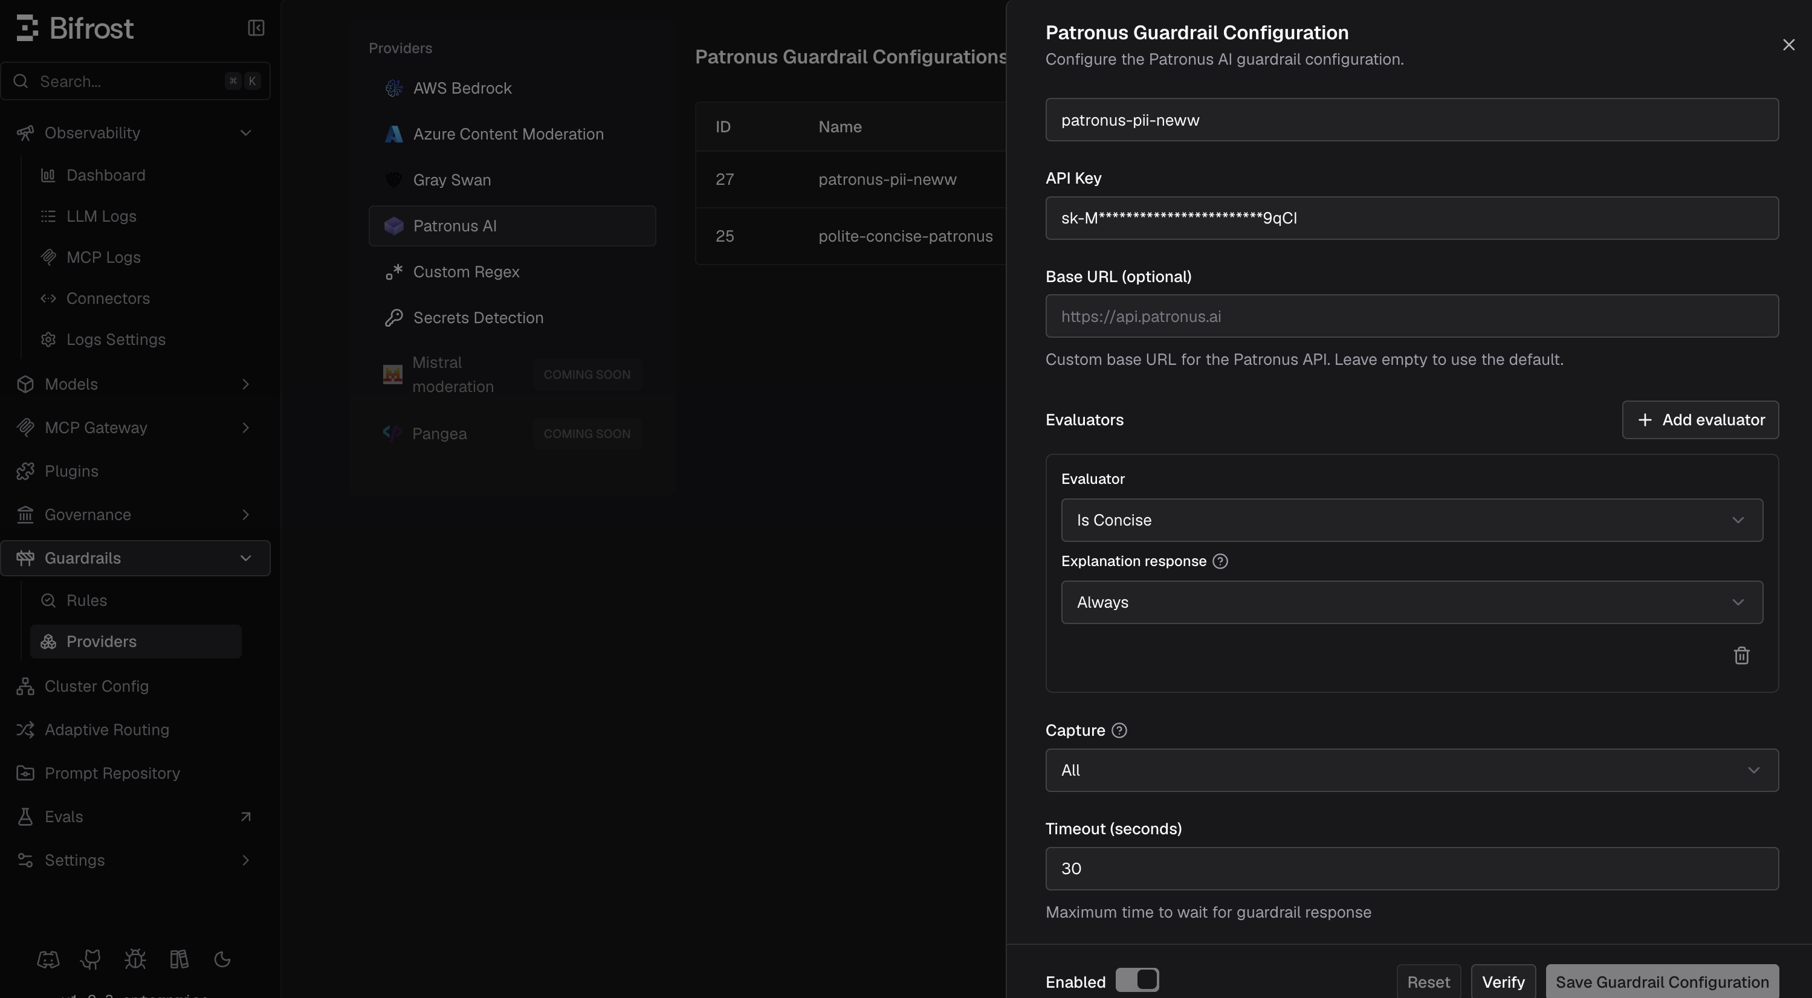Open the GitHub icon in footer

91,959
